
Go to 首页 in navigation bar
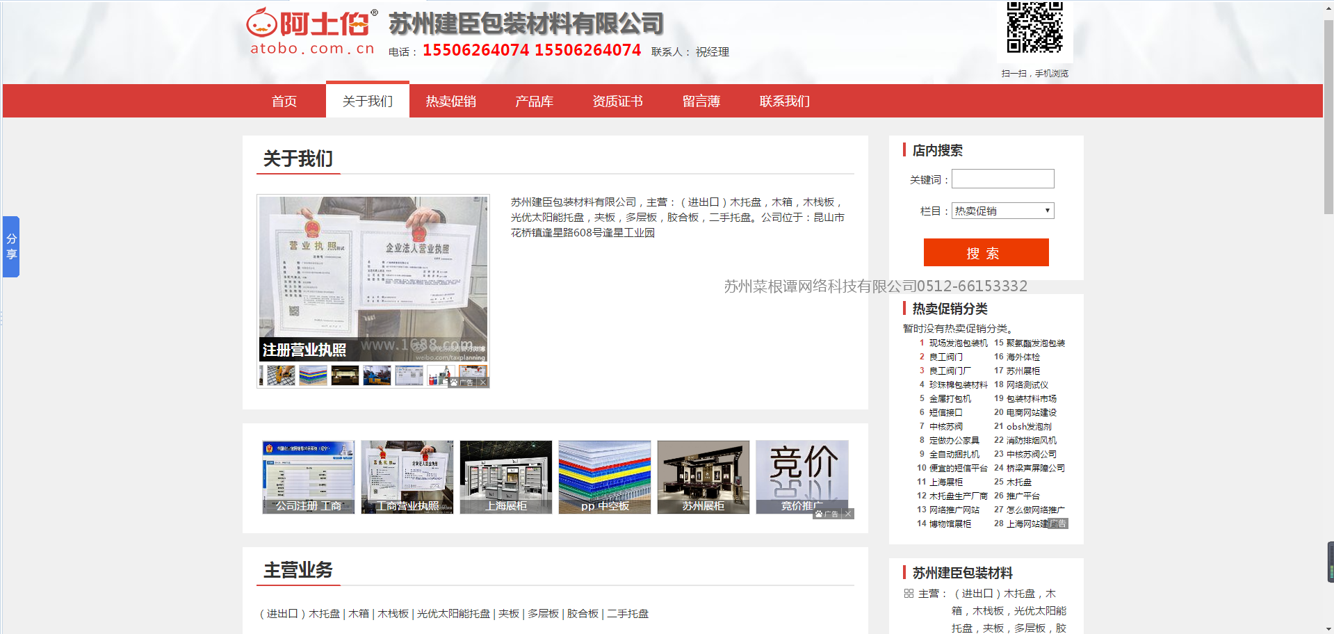[284, 101]
